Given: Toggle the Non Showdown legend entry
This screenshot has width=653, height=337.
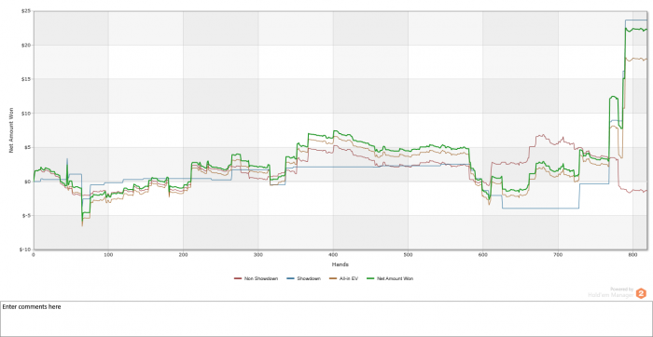Looking at the screenshot, I should click(256, 278).
